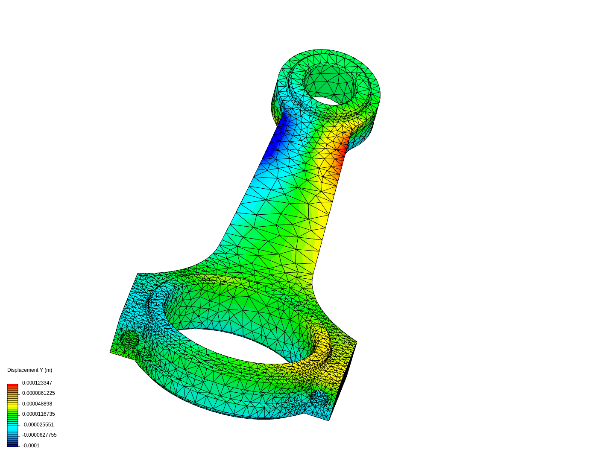Select the minimum legend value -0.0001
This screenshot has width=615, height=461.
[31, 446]
